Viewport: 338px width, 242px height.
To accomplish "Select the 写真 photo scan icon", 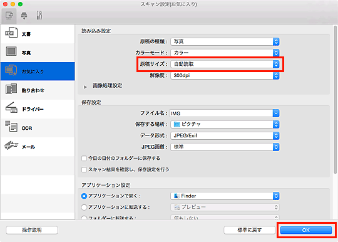I will pyautogui.click(x=11, y=51).
